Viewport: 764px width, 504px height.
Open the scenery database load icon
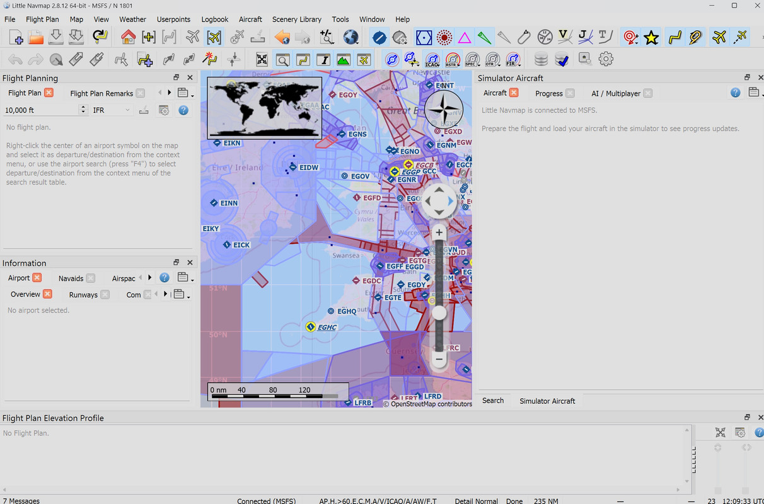[x=541, y=60]
